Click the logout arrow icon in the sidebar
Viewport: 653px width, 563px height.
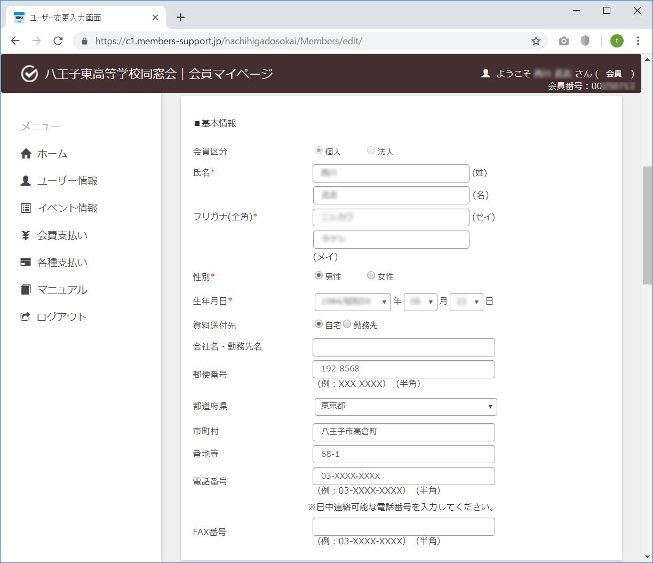25,317
